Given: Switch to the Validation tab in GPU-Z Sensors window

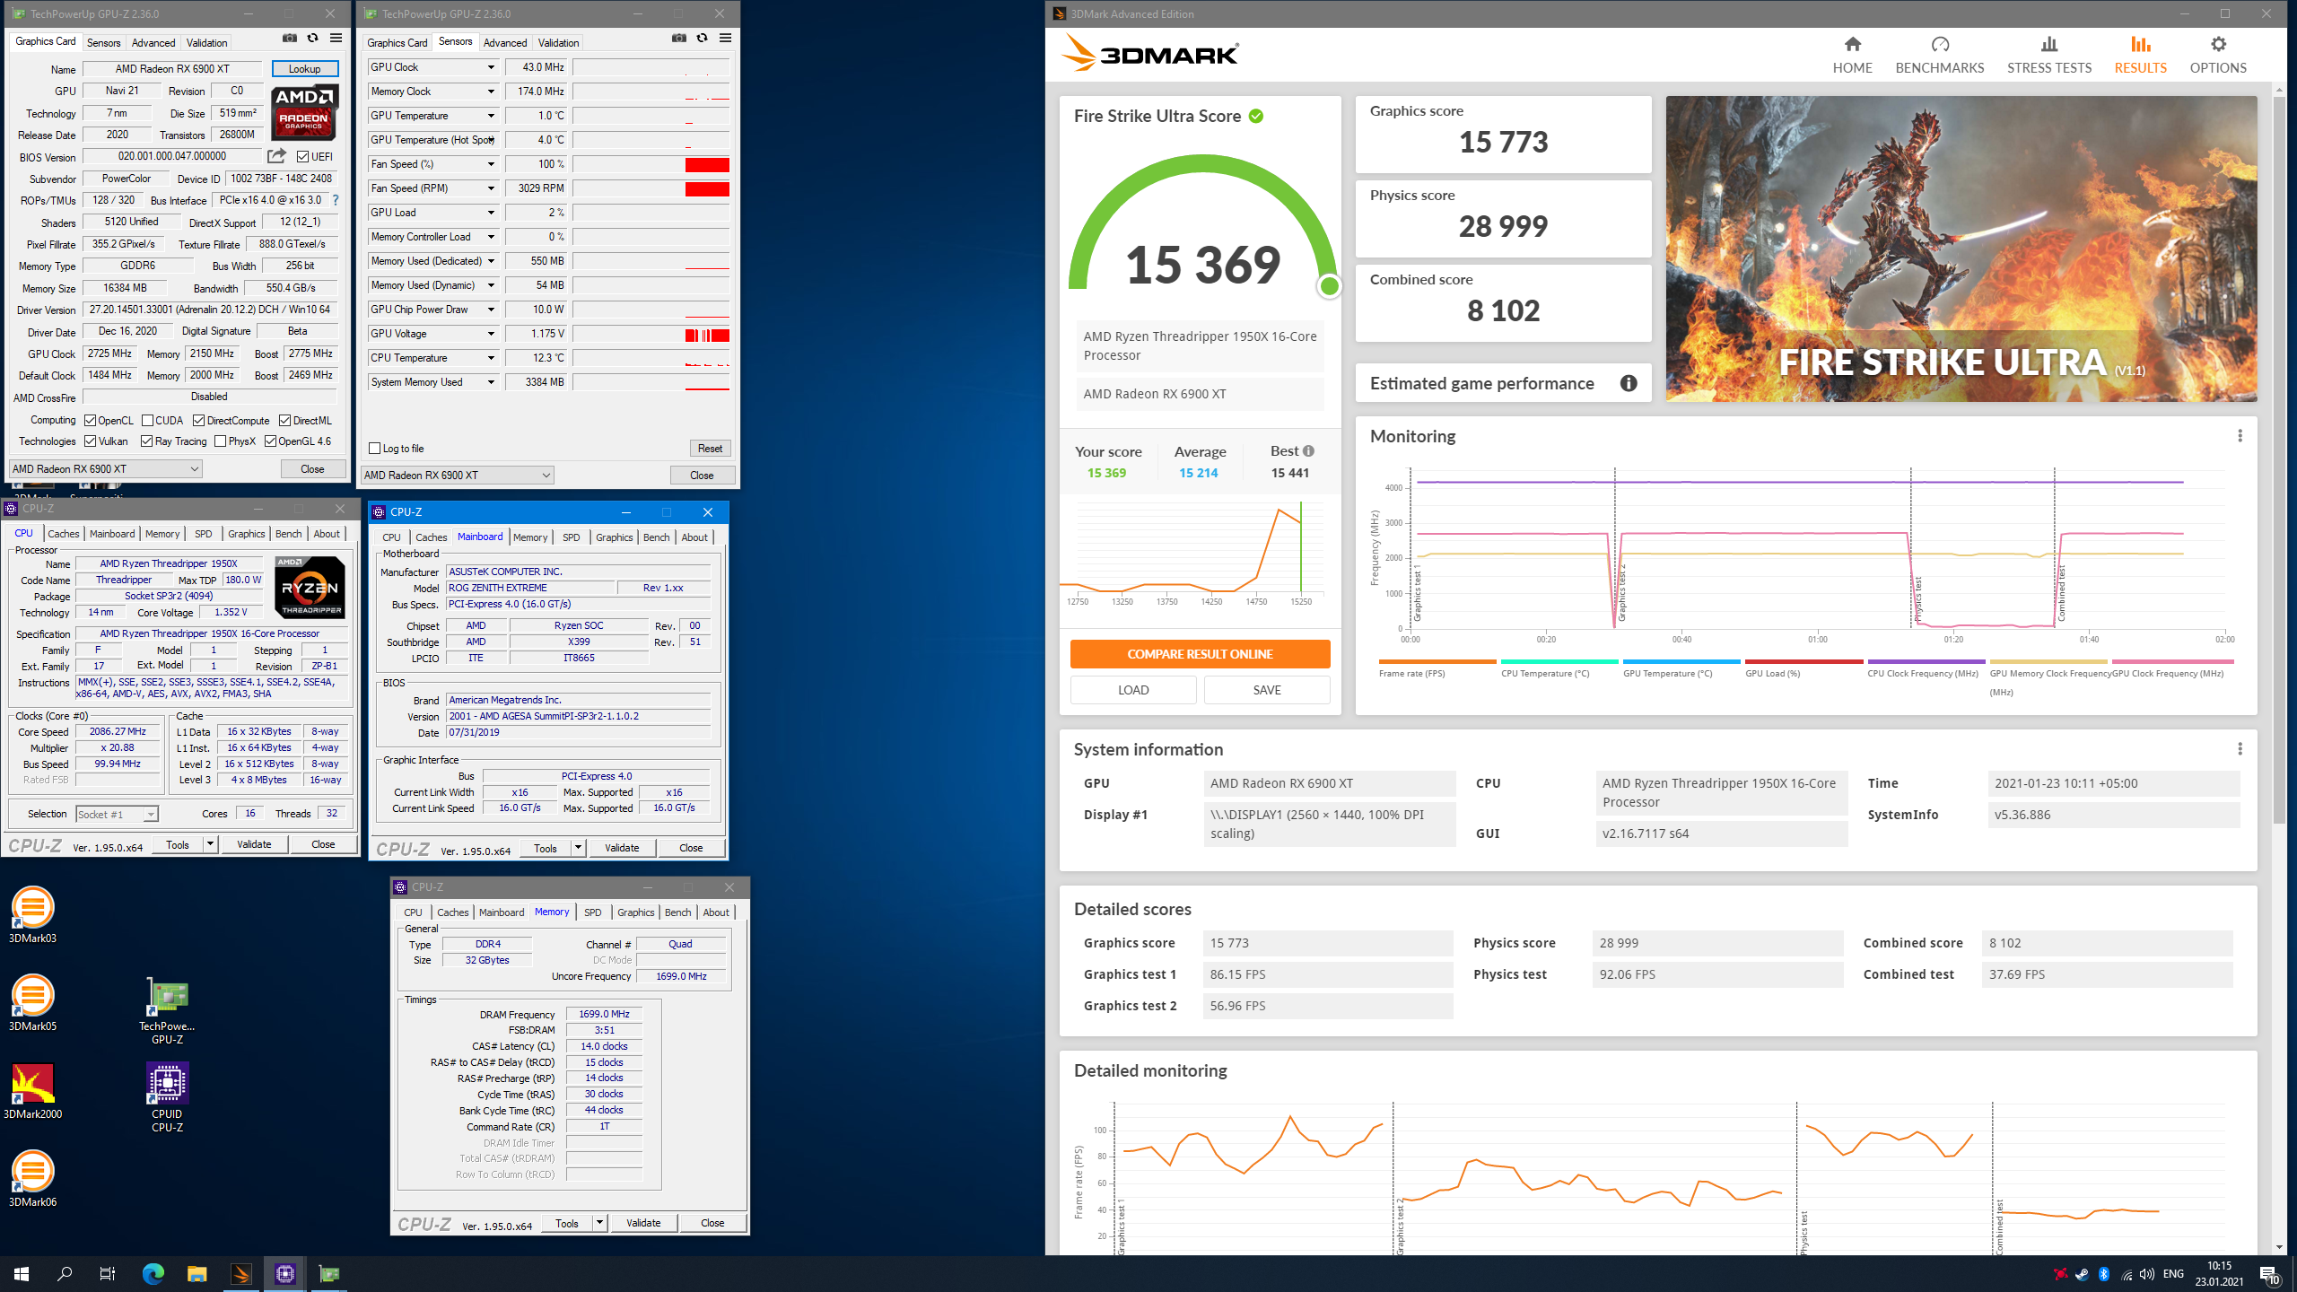Looking at the screenshot, I should pos(558,43).
